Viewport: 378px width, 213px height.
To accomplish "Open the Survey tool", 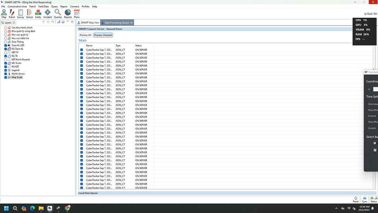I will (20, 13).
